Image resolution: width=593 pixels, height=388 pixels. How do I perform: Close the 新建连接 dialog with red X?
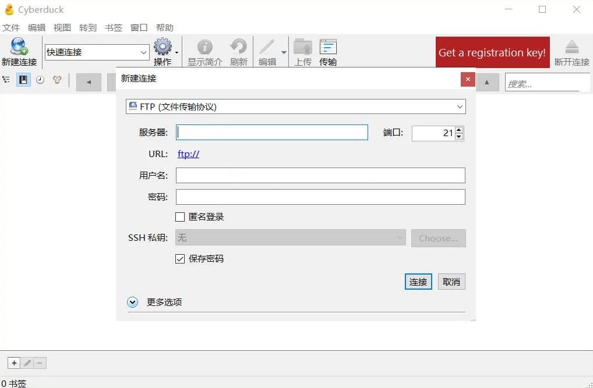coord(468,79)
